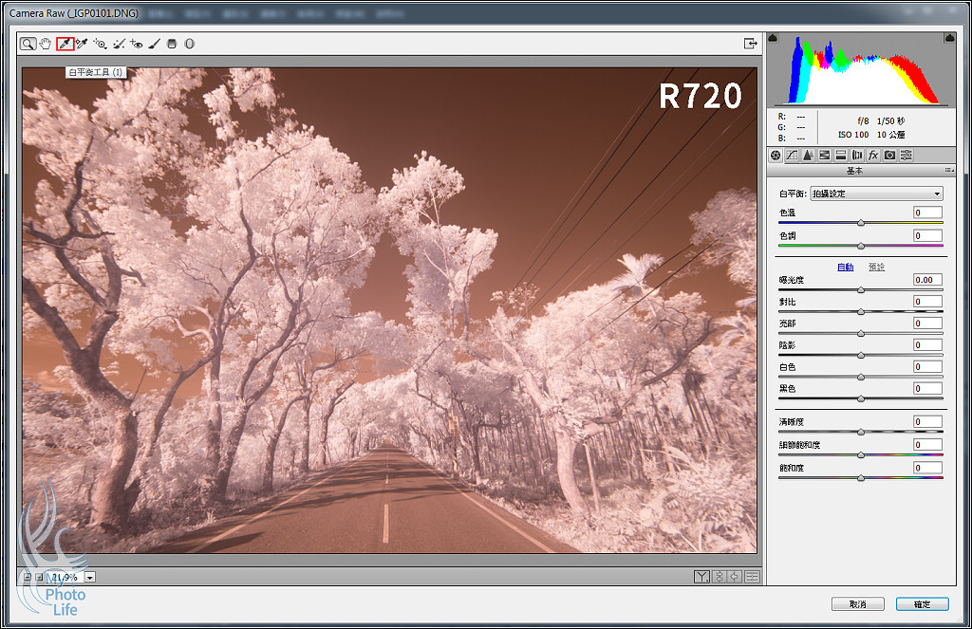Pick the White Balance eyedropper tool
Image resolution: width=972 pixels, height=629 pixels.
coord(65,44)
